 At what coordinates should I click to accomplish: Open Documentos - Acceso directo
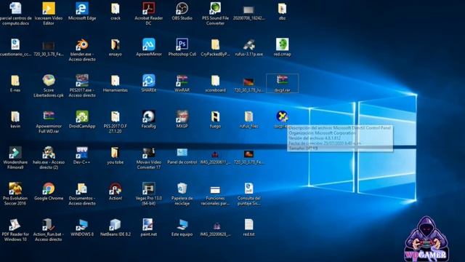point(82,194)
